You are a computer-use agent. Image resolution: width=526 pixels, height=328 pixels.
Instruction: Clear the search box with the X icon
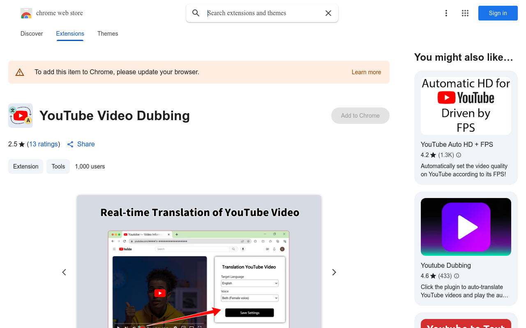[328, 13]
